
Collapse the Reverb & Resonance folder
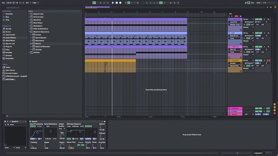pyautogui.click(x=29, y=32)
